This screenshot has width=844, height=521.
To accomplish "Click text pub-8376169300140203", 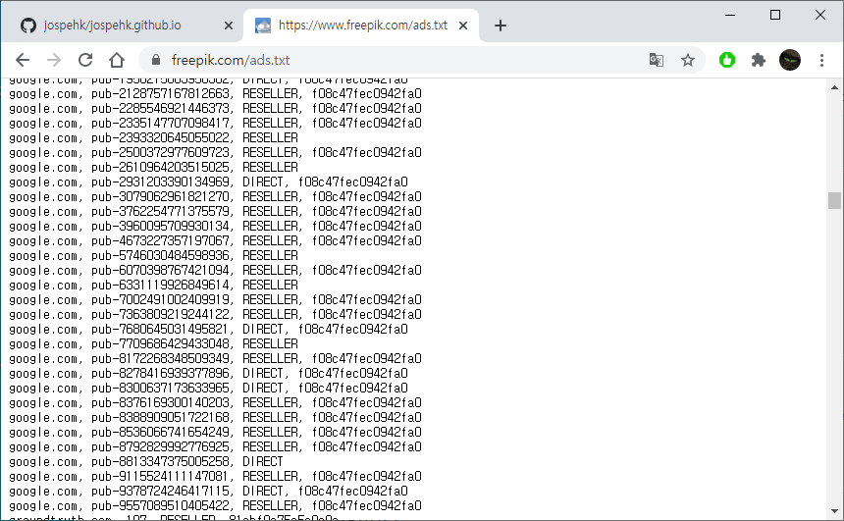I will coord(162,402).
